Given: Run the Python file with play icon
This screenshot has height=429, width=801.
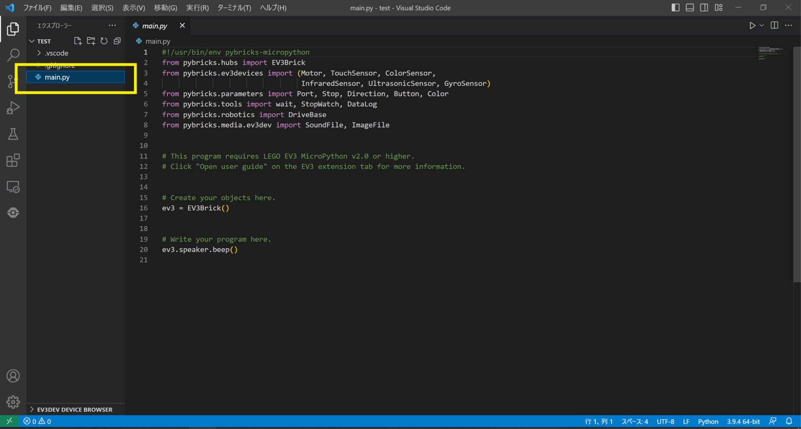Looking at the screenshot, I should pos(752,25).
